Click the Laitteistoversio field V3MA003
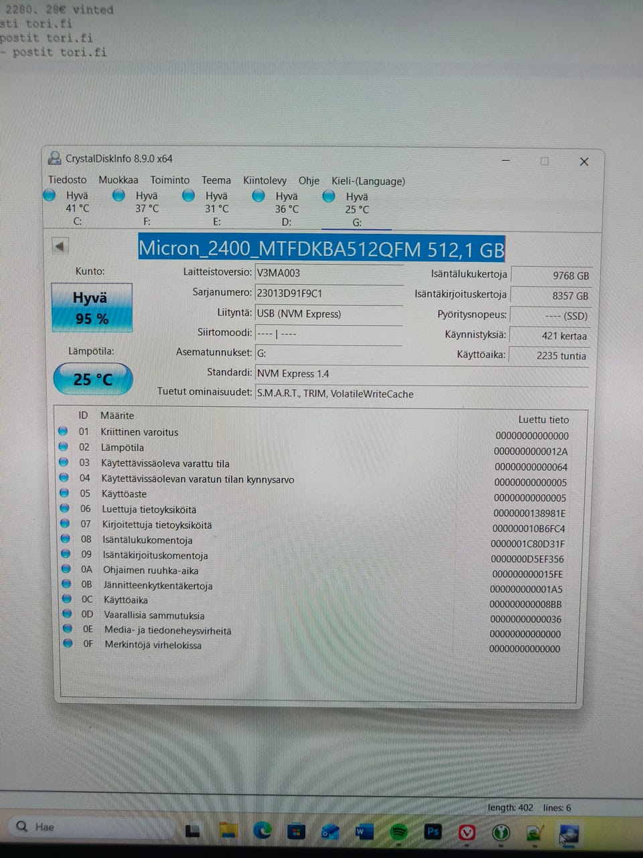The height and width of the screenshot is (858, 643). pyautogui.click(x=329, y=273)
